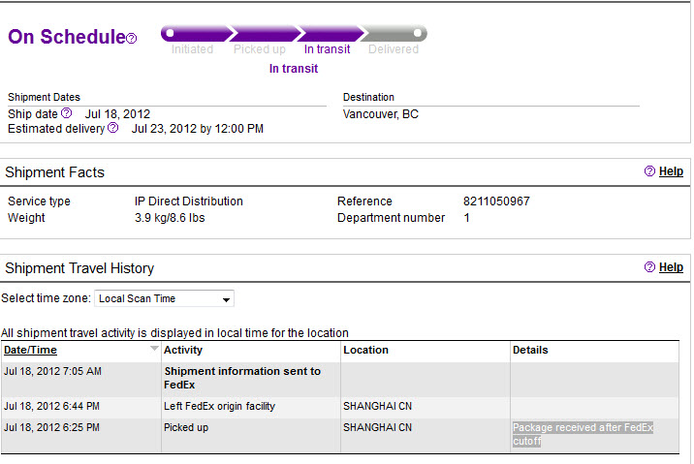Select the Left FedEx origin facility row
The height and width of the screenshot is (464, 694).
(x=340, y=407)
